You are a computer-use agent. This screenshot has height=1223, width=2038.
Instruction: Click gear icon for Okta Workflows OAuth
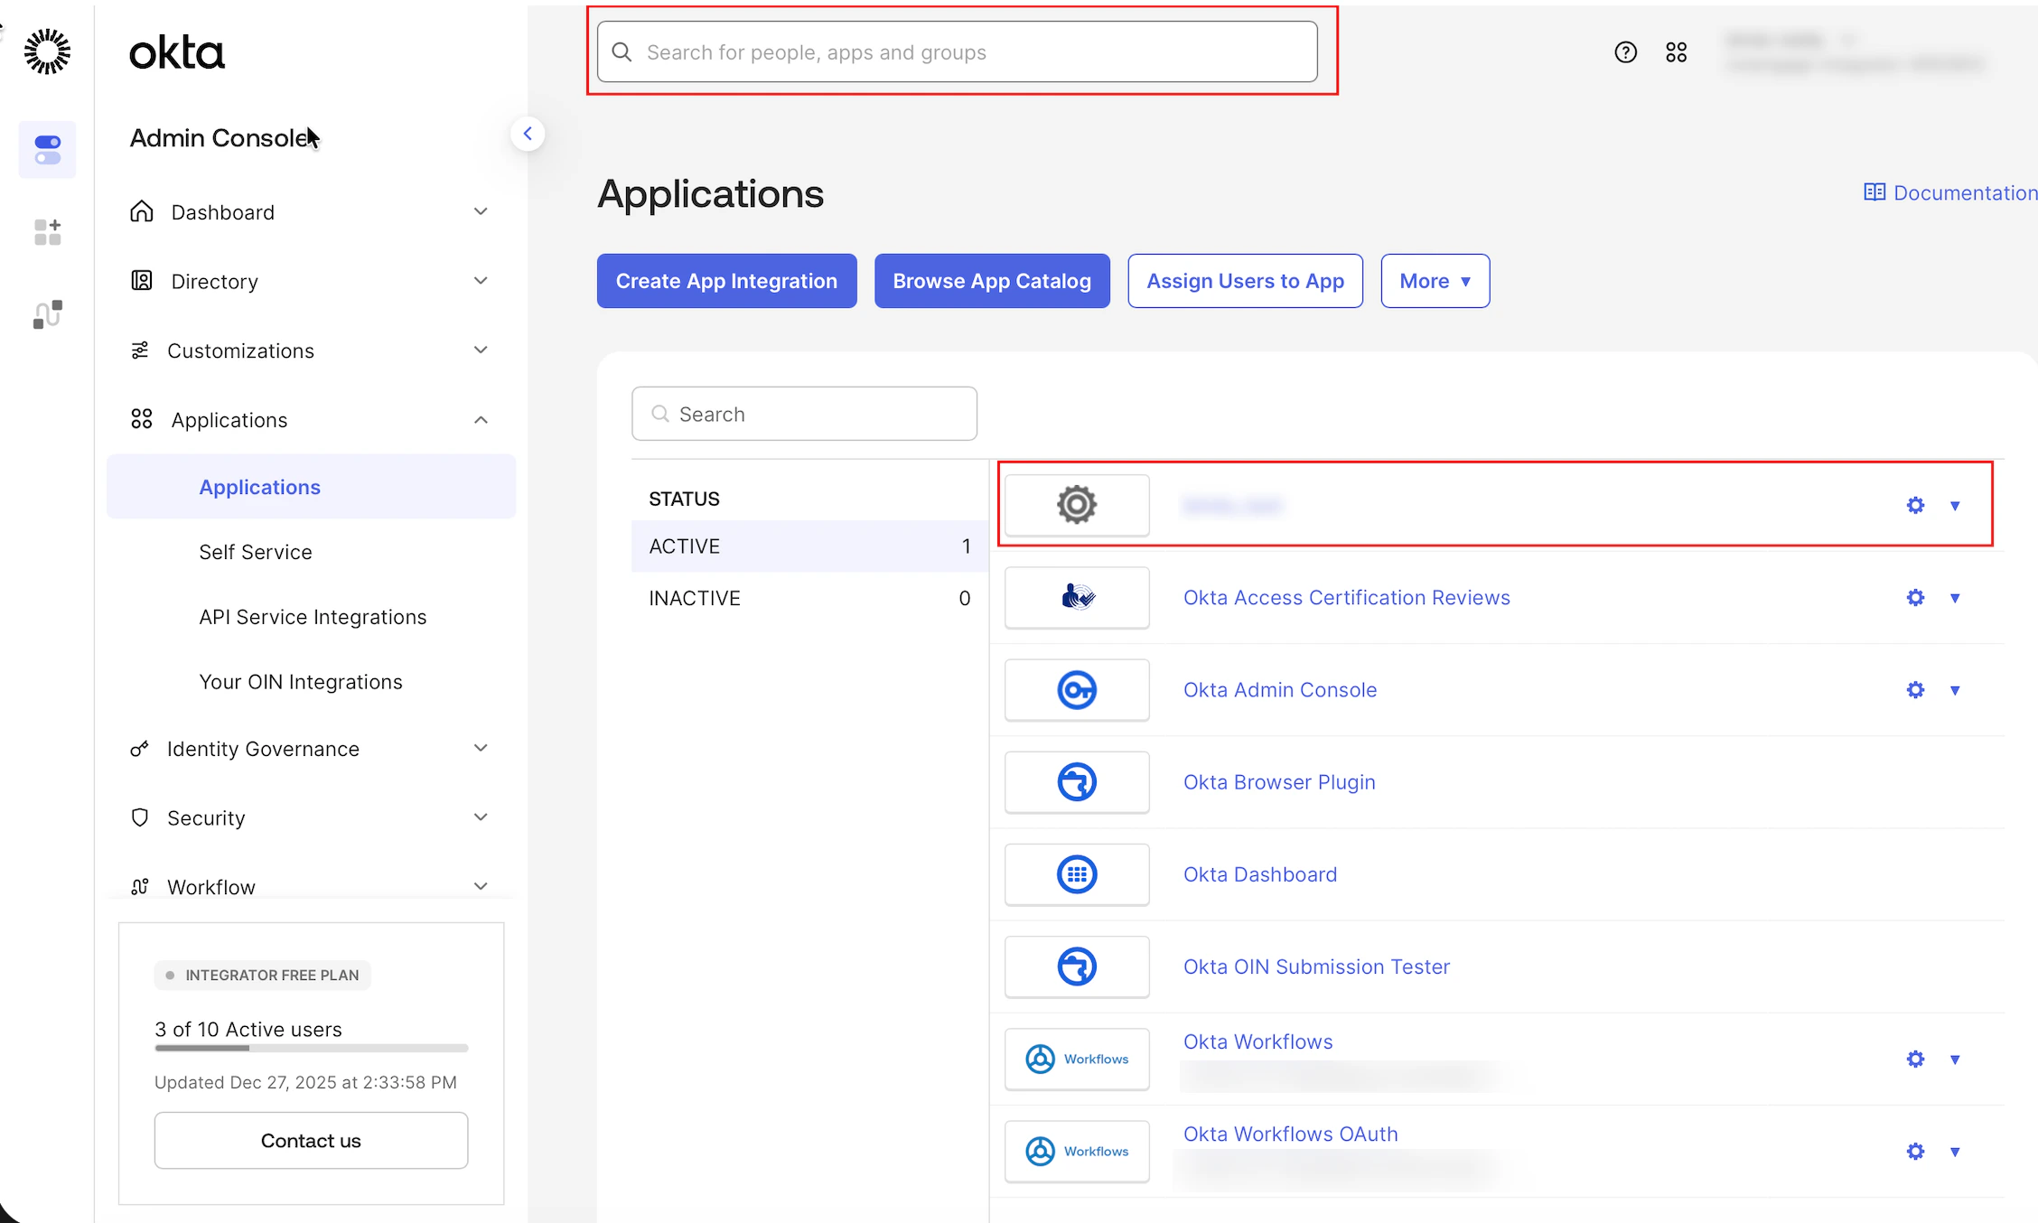tap(1914, 1152)
